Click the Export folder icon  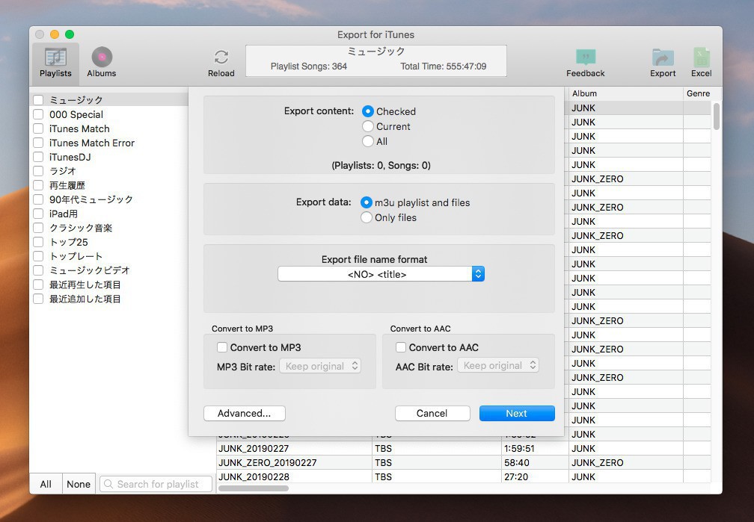662,58
